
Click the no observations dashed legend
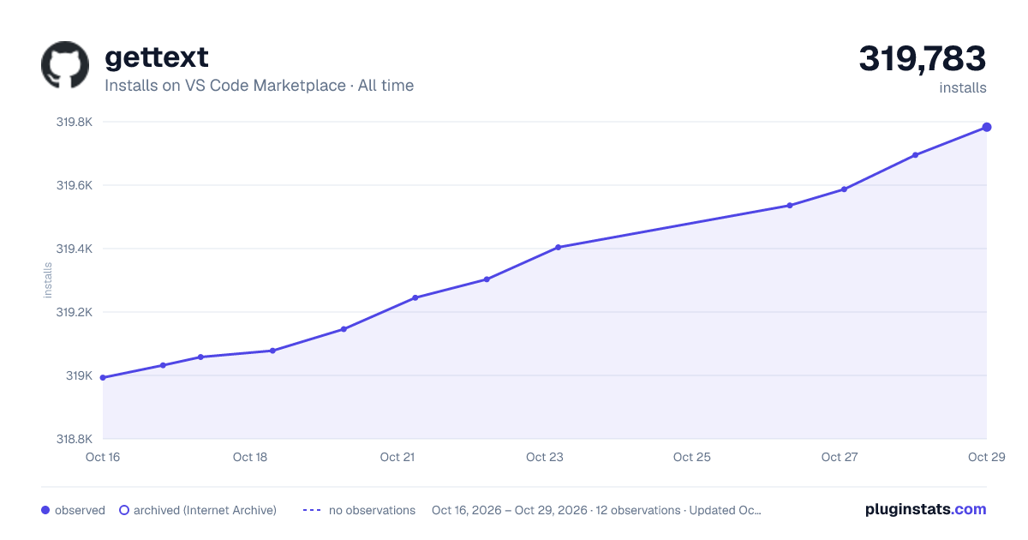pos(312,510)
